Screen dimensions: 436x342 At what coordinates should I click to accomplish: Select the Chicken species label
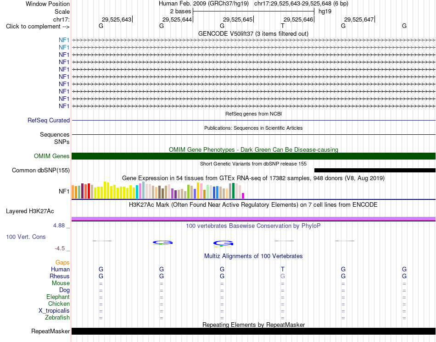tap(59, 303)
